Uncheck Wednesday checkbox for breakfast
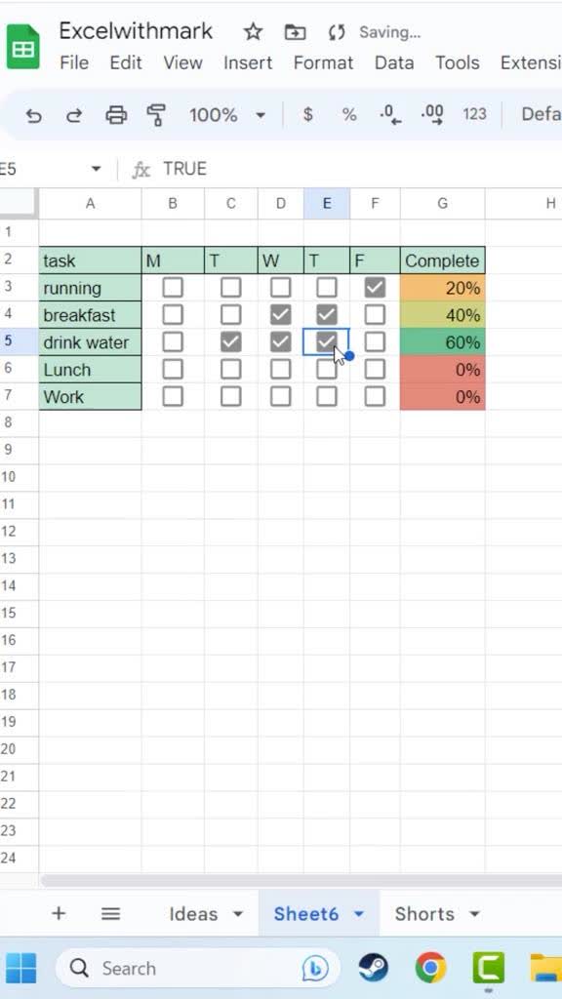The width and height of the screenshot is (562, 999). pyautogui.click(x=280, y=314)
